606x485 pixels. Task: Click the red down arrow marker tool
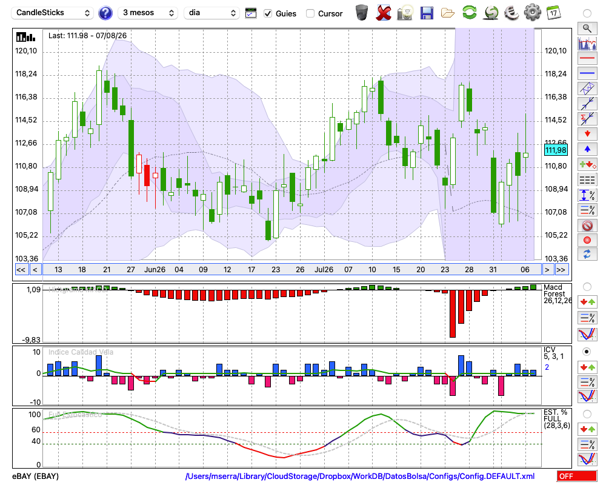pyautogui.click(x=587, y=134)
